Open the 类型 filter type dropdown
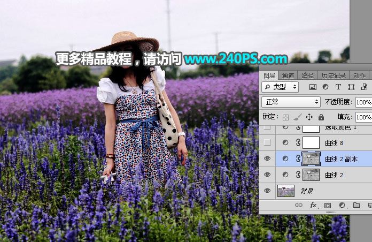 click(280, 87)
